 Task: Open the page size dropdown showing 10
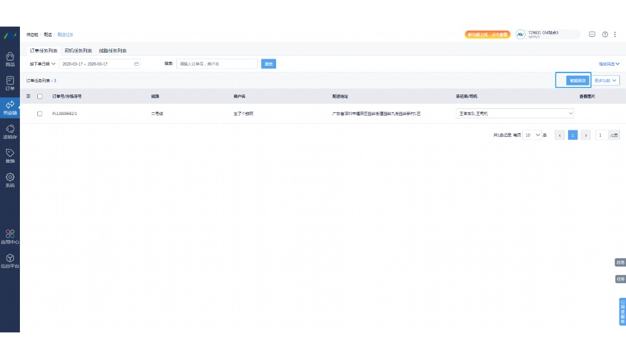pos(532,135)
